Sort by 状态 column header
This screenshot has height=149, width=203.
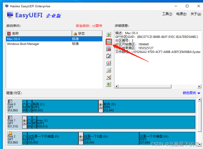click(87, 33)
